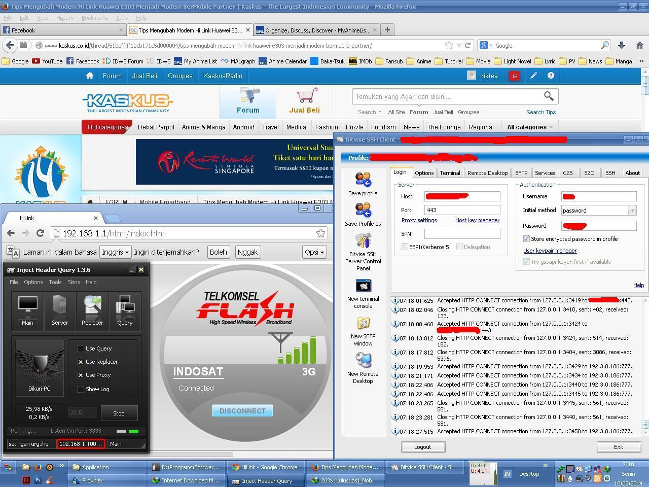Image resolution: width=649 pixels, height=487 pixels.
Task: Switch to SFTP tab in Bitvise
Action: (521, 173)
